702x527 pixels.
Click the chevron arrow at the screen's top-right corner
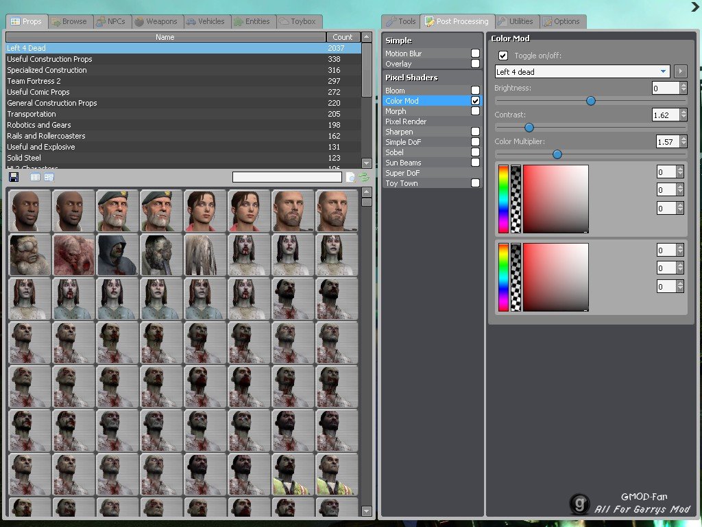tap(696, 7)
